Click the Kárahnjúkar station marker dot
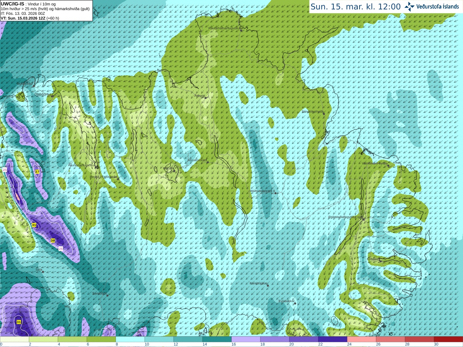The width and height of the screenshot is (463, 347). [x=268, y=285]
